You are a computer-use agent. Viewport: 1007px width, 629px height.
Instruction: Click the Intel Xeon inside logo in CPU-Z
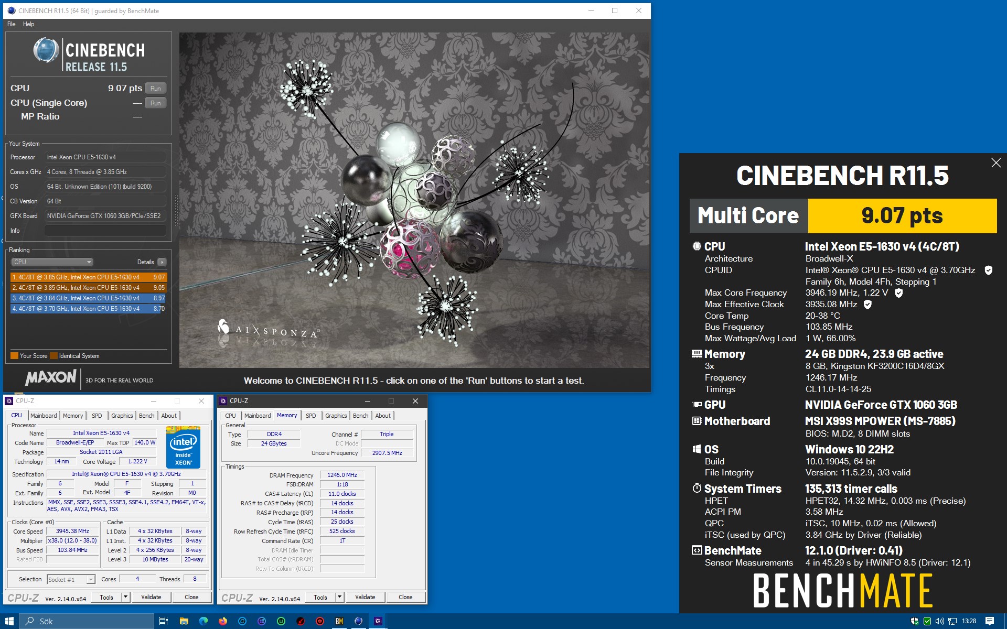pyautogui.click(x=183, y=447)
